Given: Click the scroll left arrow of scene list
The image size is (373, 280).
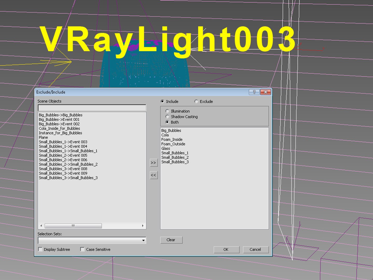Looking at the screenshot, I should (x=41, y=226).
